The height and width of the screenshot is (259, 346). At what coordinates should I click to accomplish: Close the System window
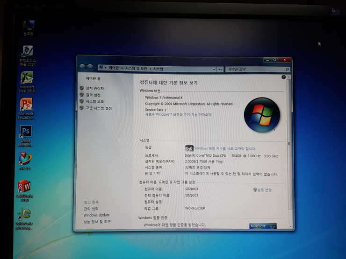click(285, 60)
